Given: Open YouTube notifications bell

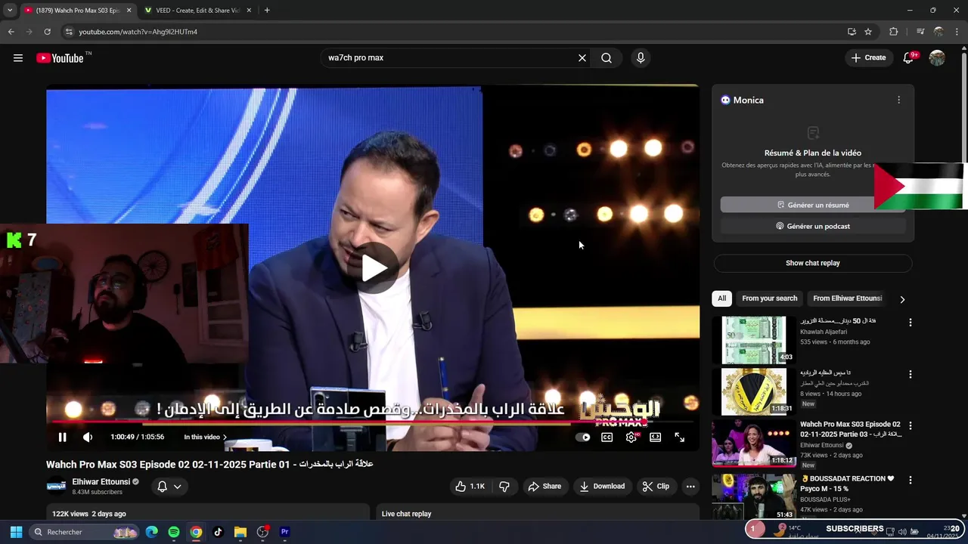Looking at the screenshot, I should (x=909, y=58).
